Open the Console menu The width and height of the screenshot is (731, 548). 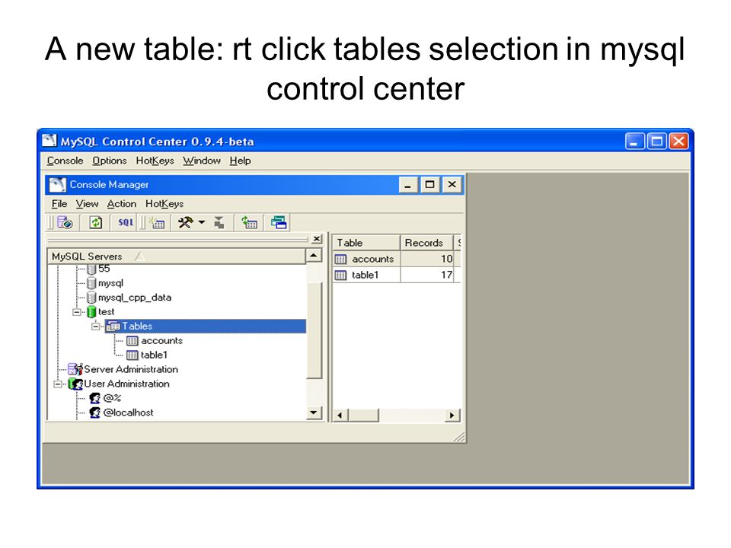click(x=65, y=161)
